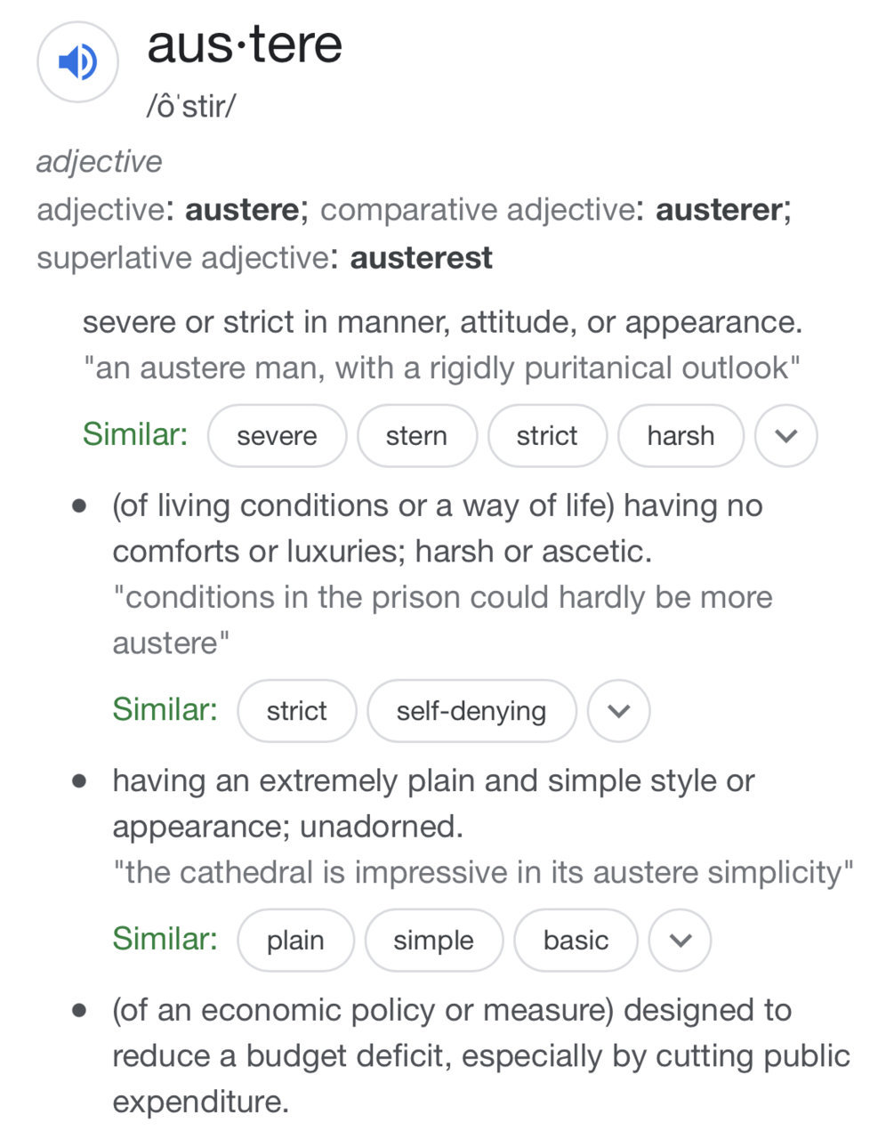Tap the phonetic spelling /ôˈstir/
The height and width of the screenshot is (1139, 894).
coord(191,106)
